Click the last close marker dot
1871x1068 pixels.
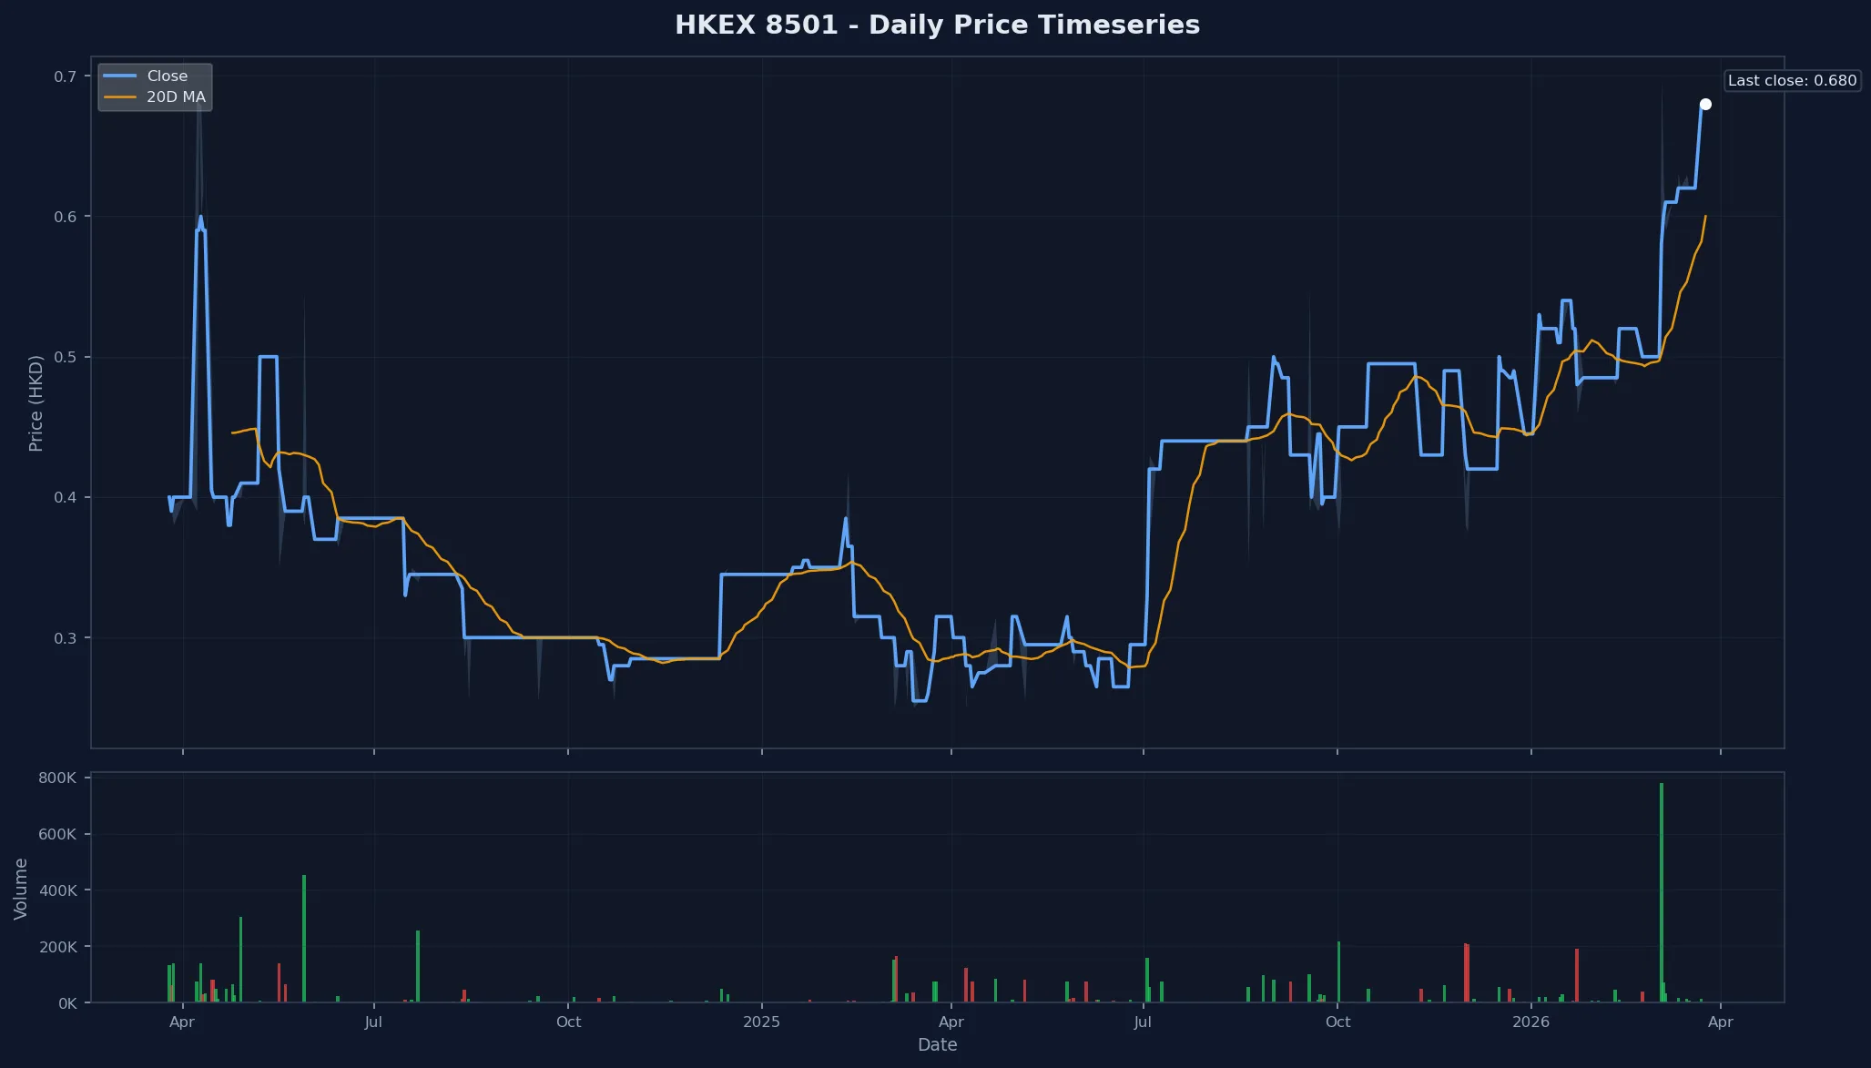click(1706, 104)
